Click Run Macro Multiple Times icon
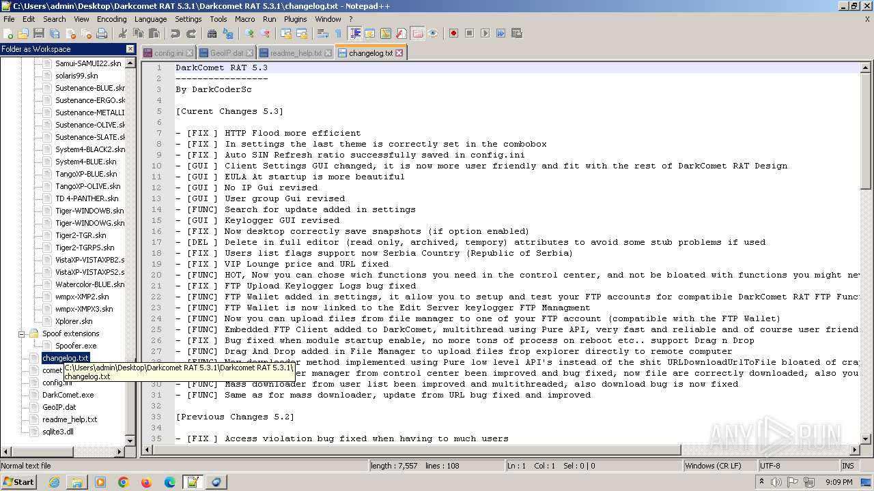The width and height of the screenshot is (874, 491). pyautogui.click(x=501, y=33)
